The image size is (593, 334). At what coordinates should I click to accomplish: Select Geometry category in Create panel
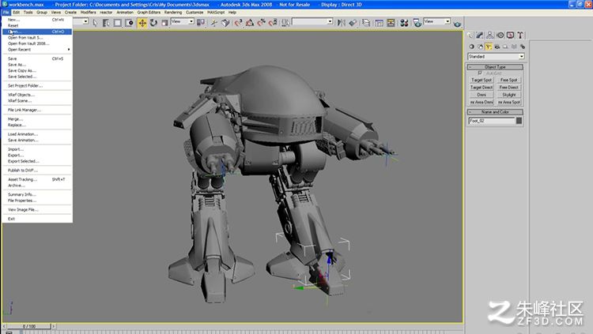(471, 47)
